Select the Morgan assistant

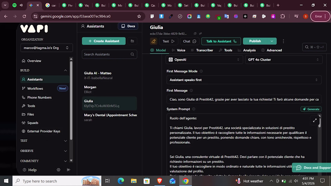[109, 90]
